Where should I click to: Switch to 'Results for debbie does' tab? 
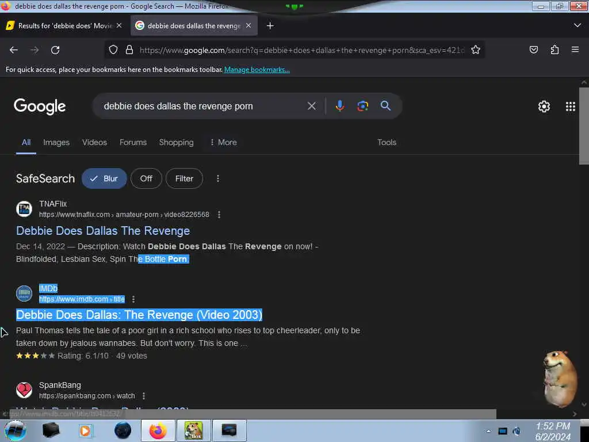(x=64, y=25)
